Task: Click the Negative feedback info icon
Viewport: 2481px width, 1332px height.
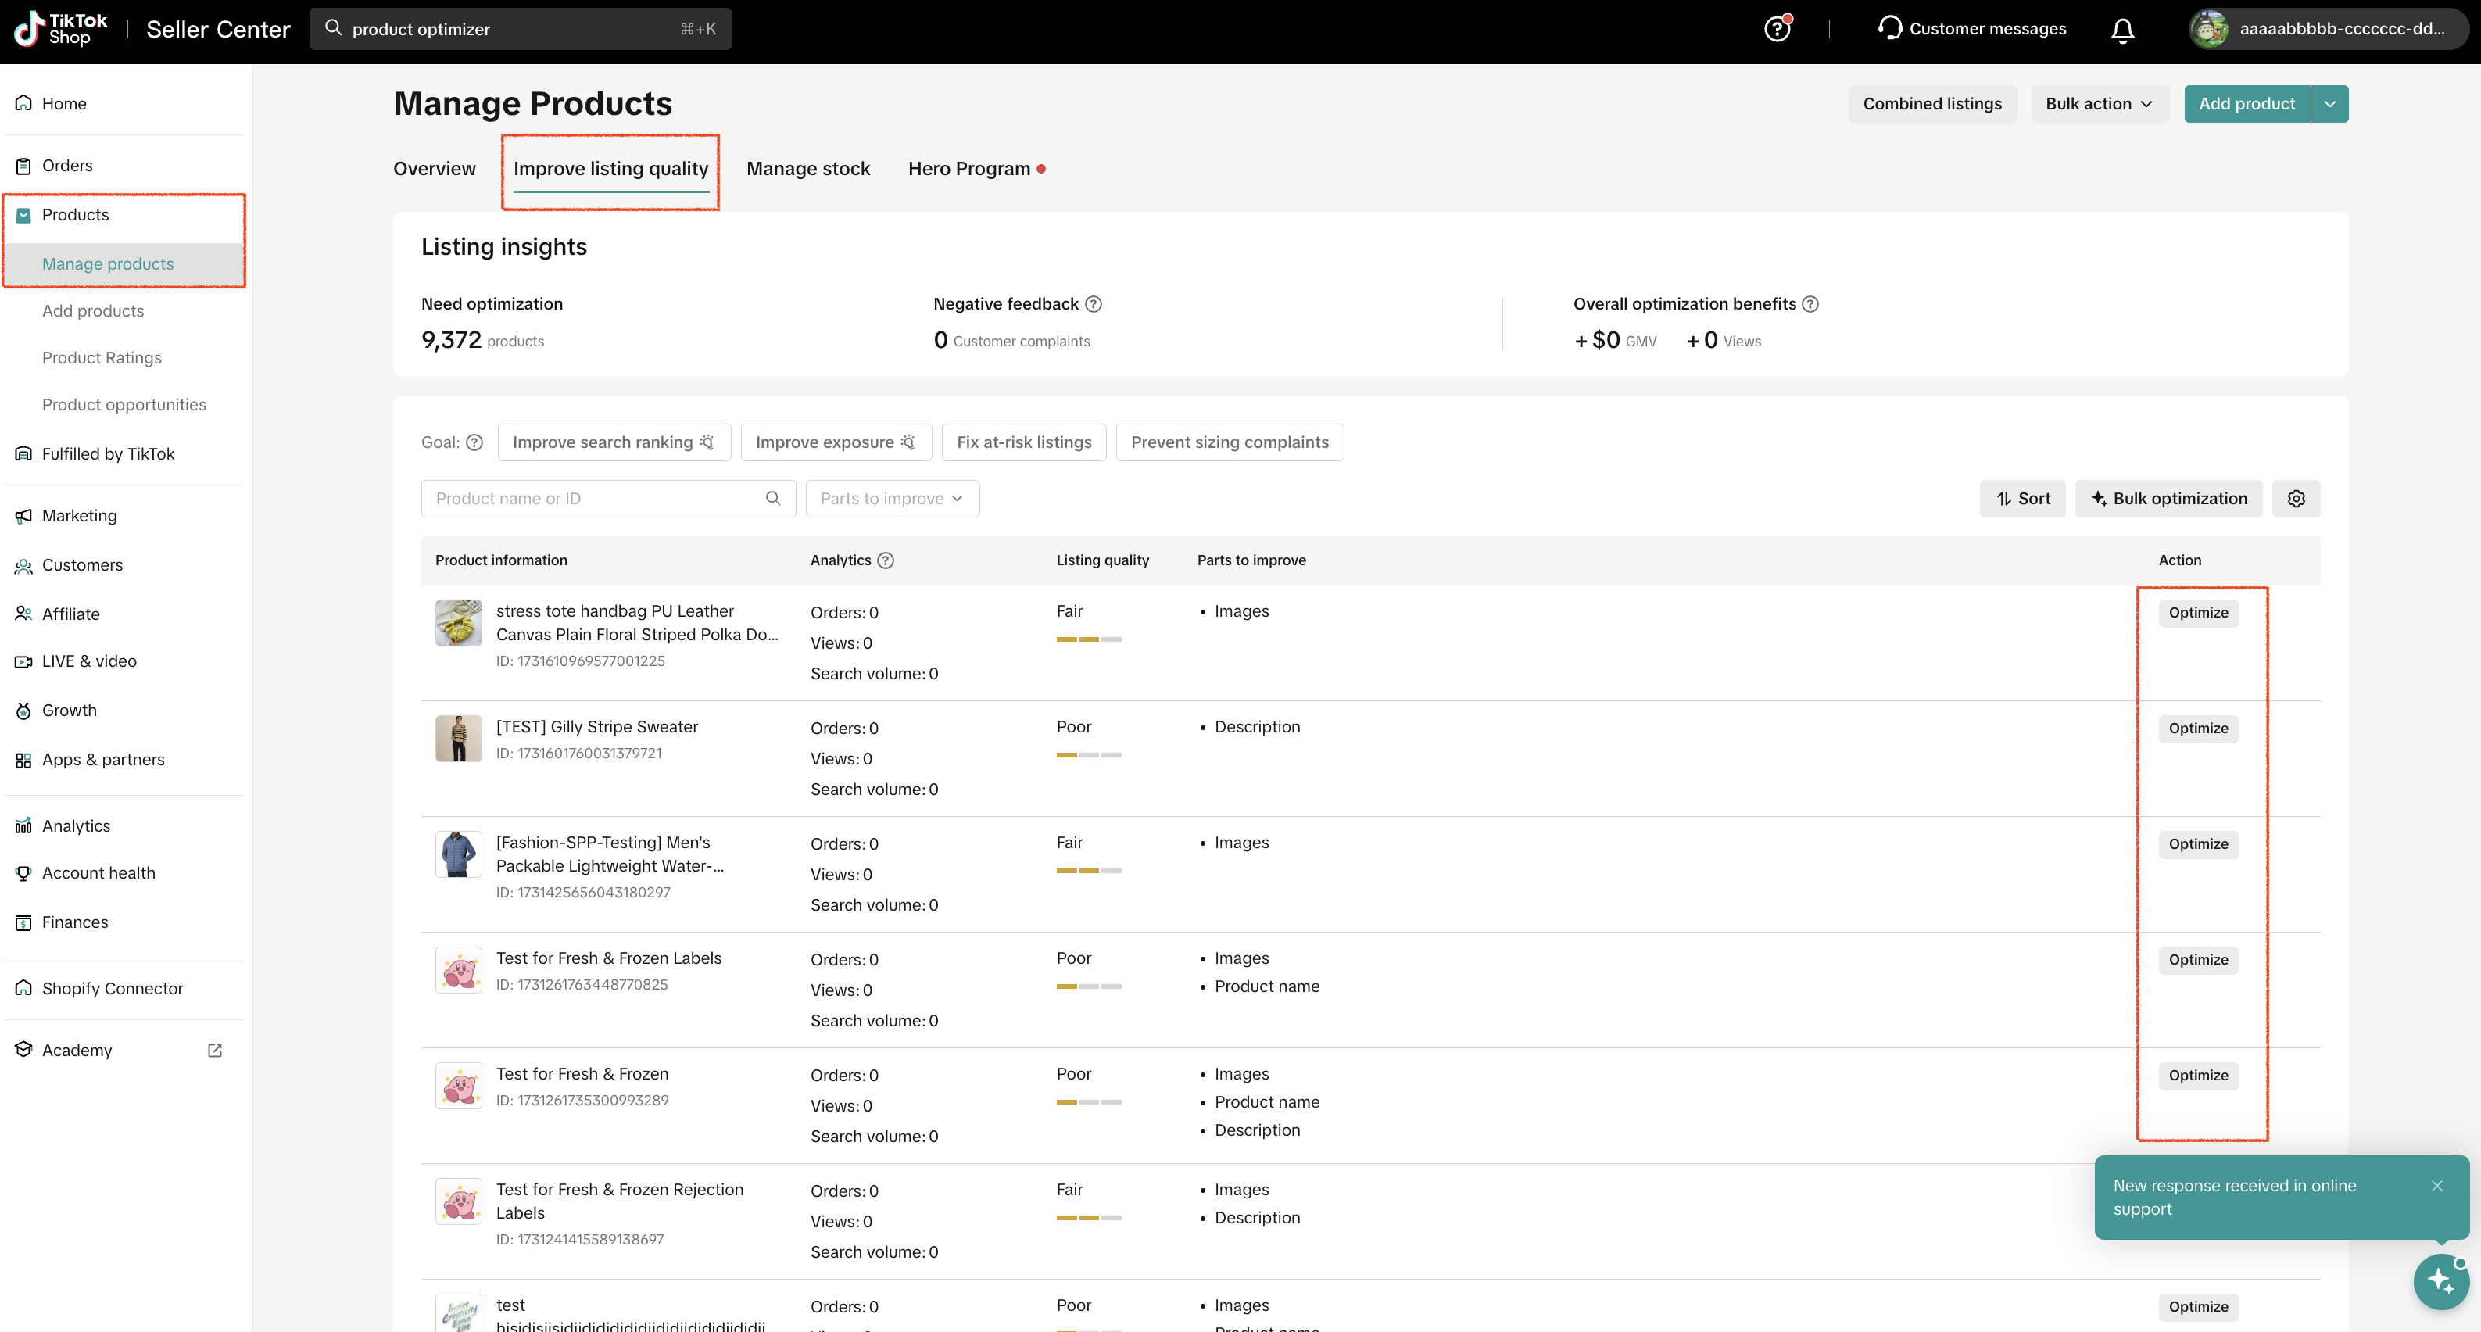Action: tap(1093, 303)
